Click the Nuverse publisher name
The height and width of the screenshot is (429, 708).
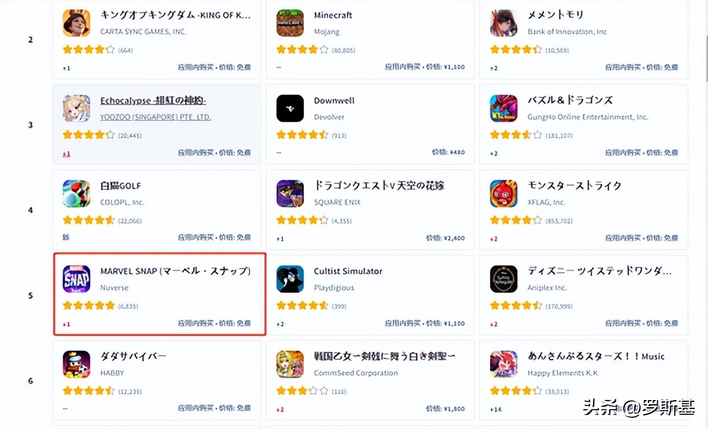pyautogui.click(x=114, y=288)
